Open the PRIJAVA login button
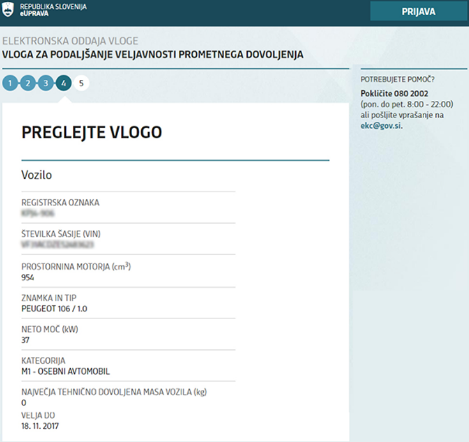 point(419,12)
